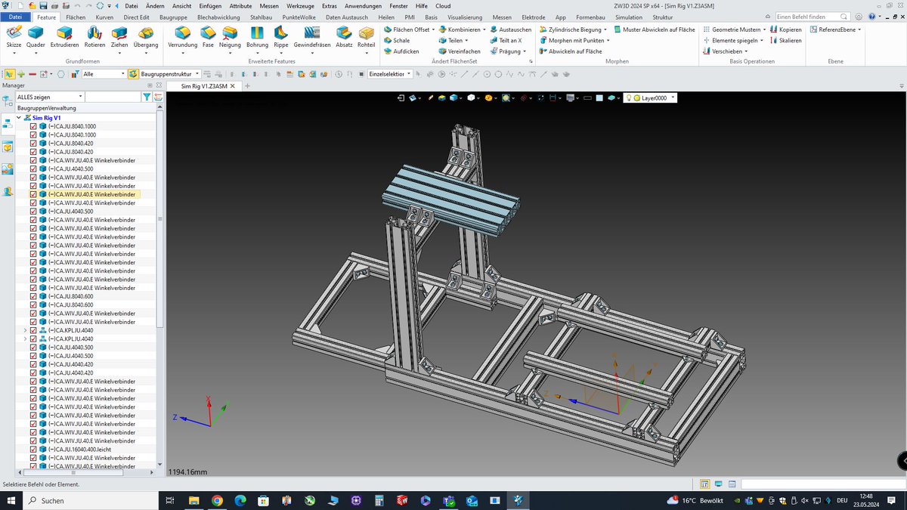Select the Rippe rib tool

(x=281, y=36)
